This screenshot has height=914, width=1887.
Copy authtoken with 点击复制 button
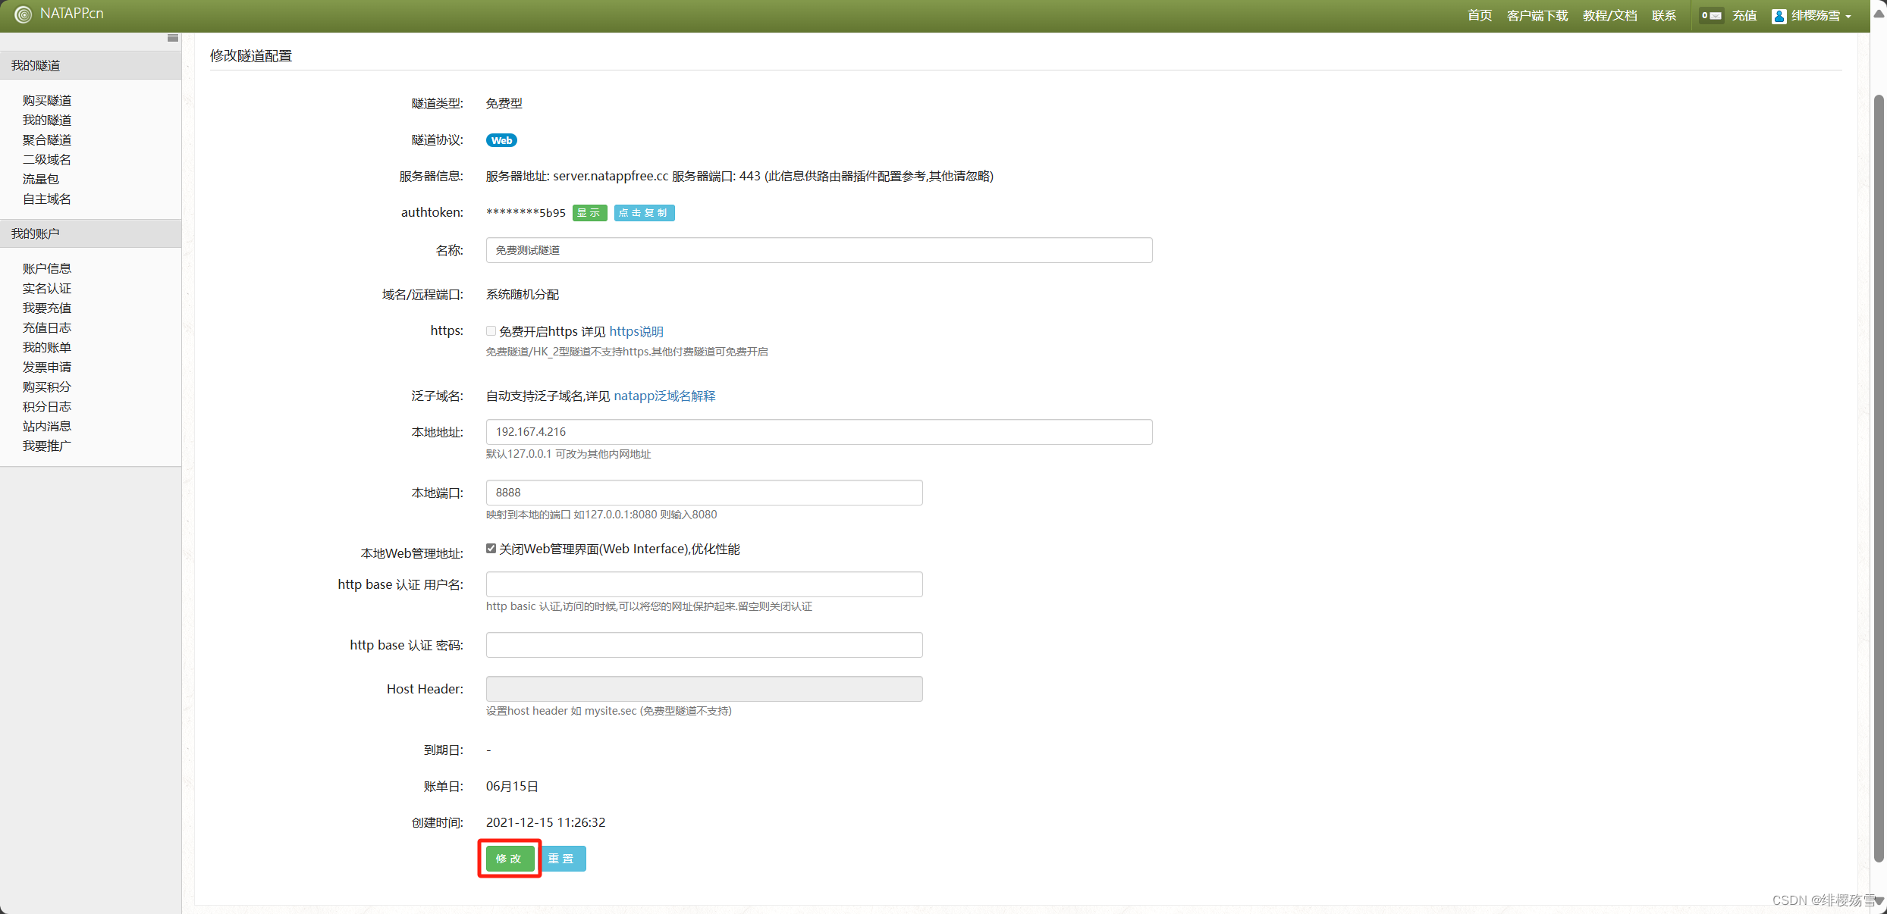(643, 213)
